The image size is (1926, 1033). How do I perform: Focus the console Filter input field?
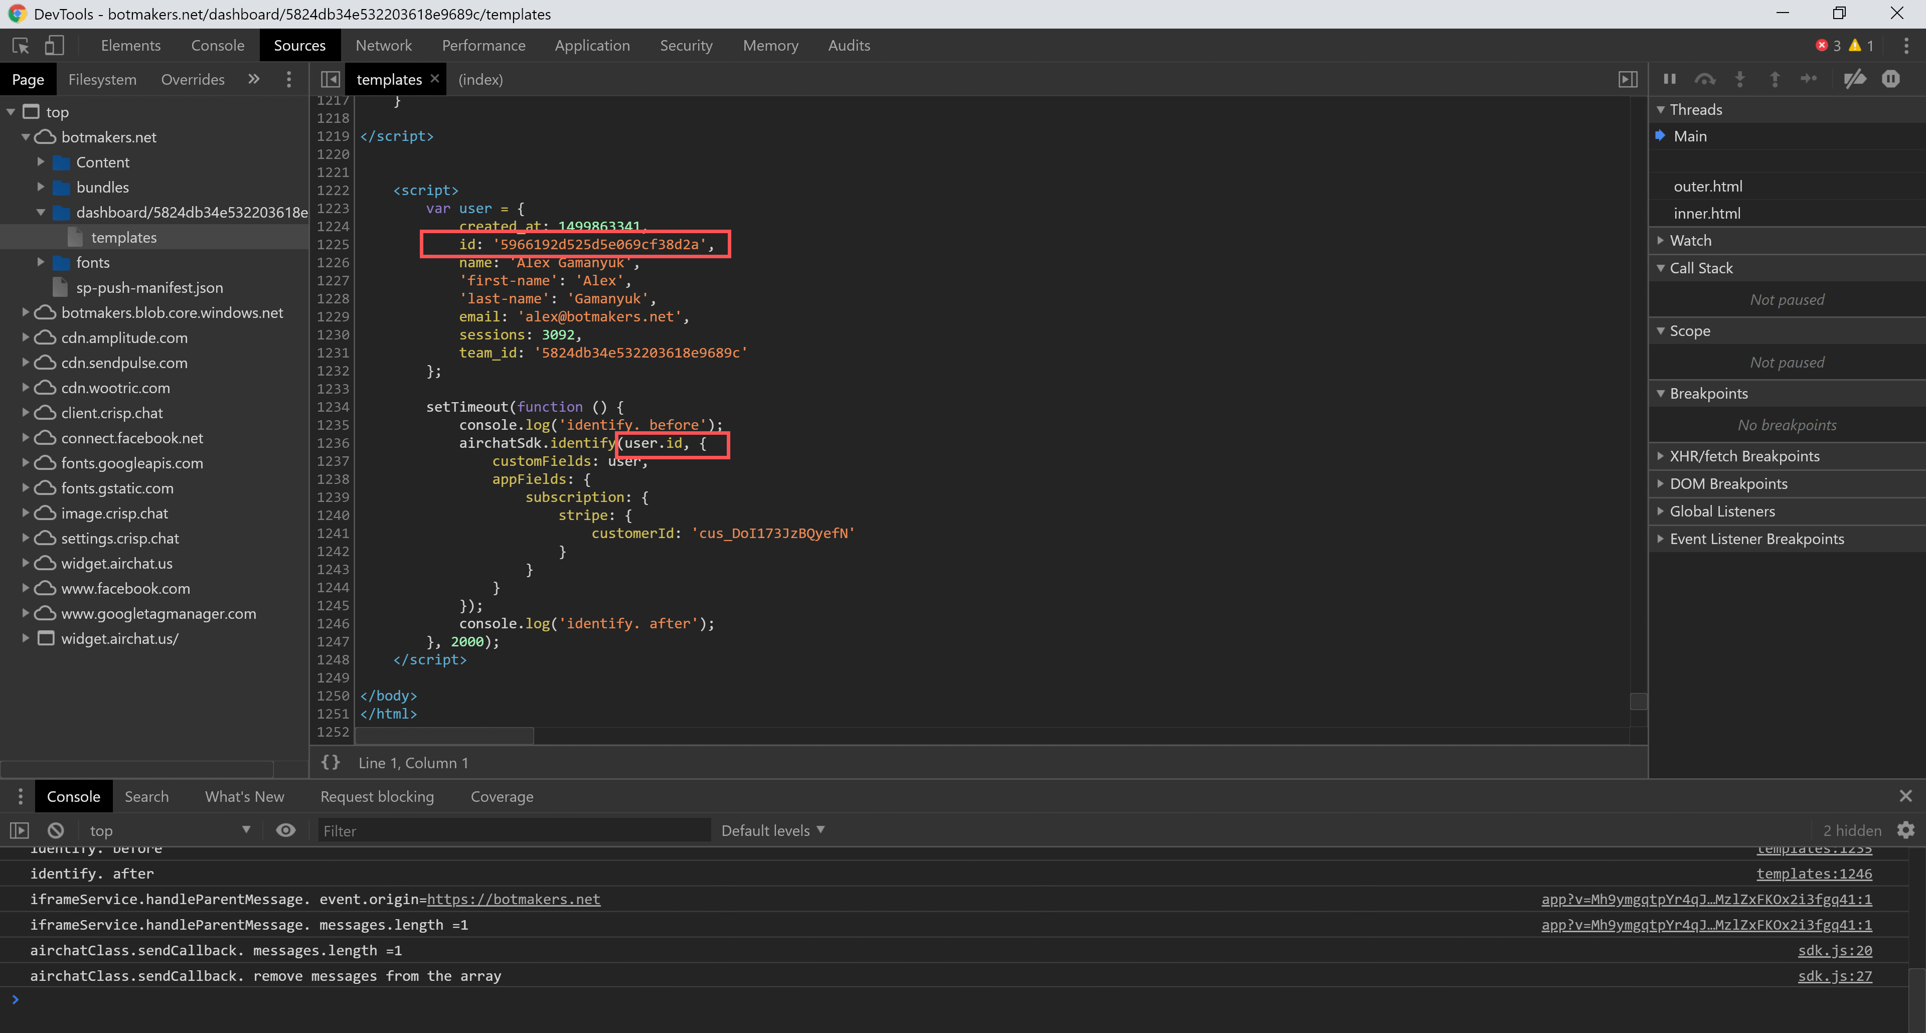click(515, 830)
